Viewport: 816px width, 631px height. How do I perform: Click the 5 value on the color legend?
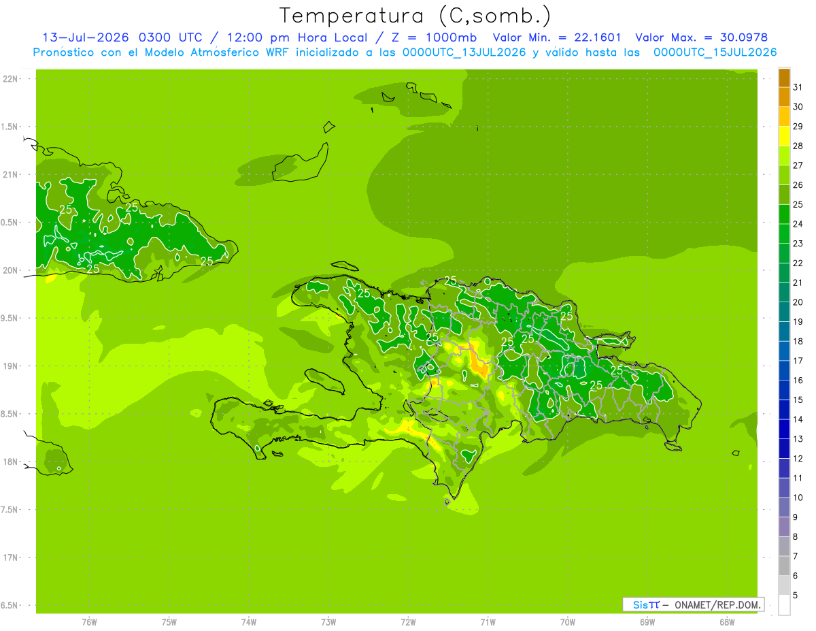[x=796, y=596]
